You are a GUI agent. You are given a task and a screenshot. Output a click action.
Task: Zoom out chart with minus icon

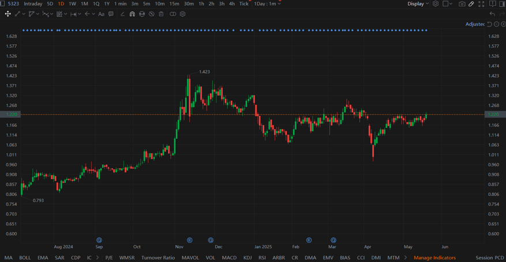(497, 24)
